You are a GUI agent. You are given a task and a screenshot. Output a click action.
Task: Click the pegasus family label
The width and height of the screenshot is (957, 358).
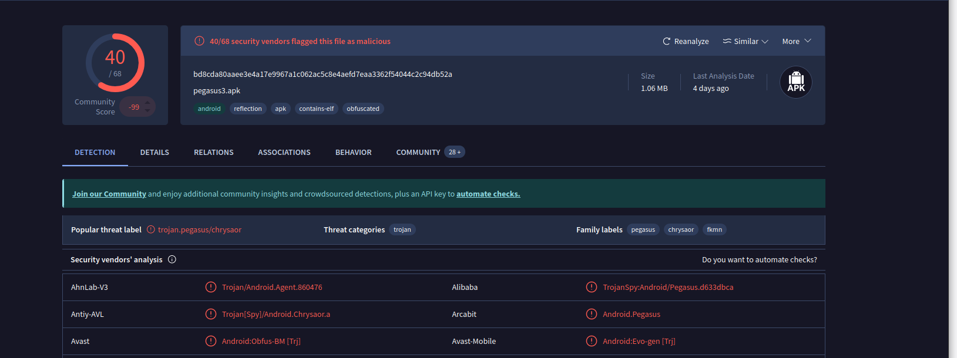pos(643,229)
